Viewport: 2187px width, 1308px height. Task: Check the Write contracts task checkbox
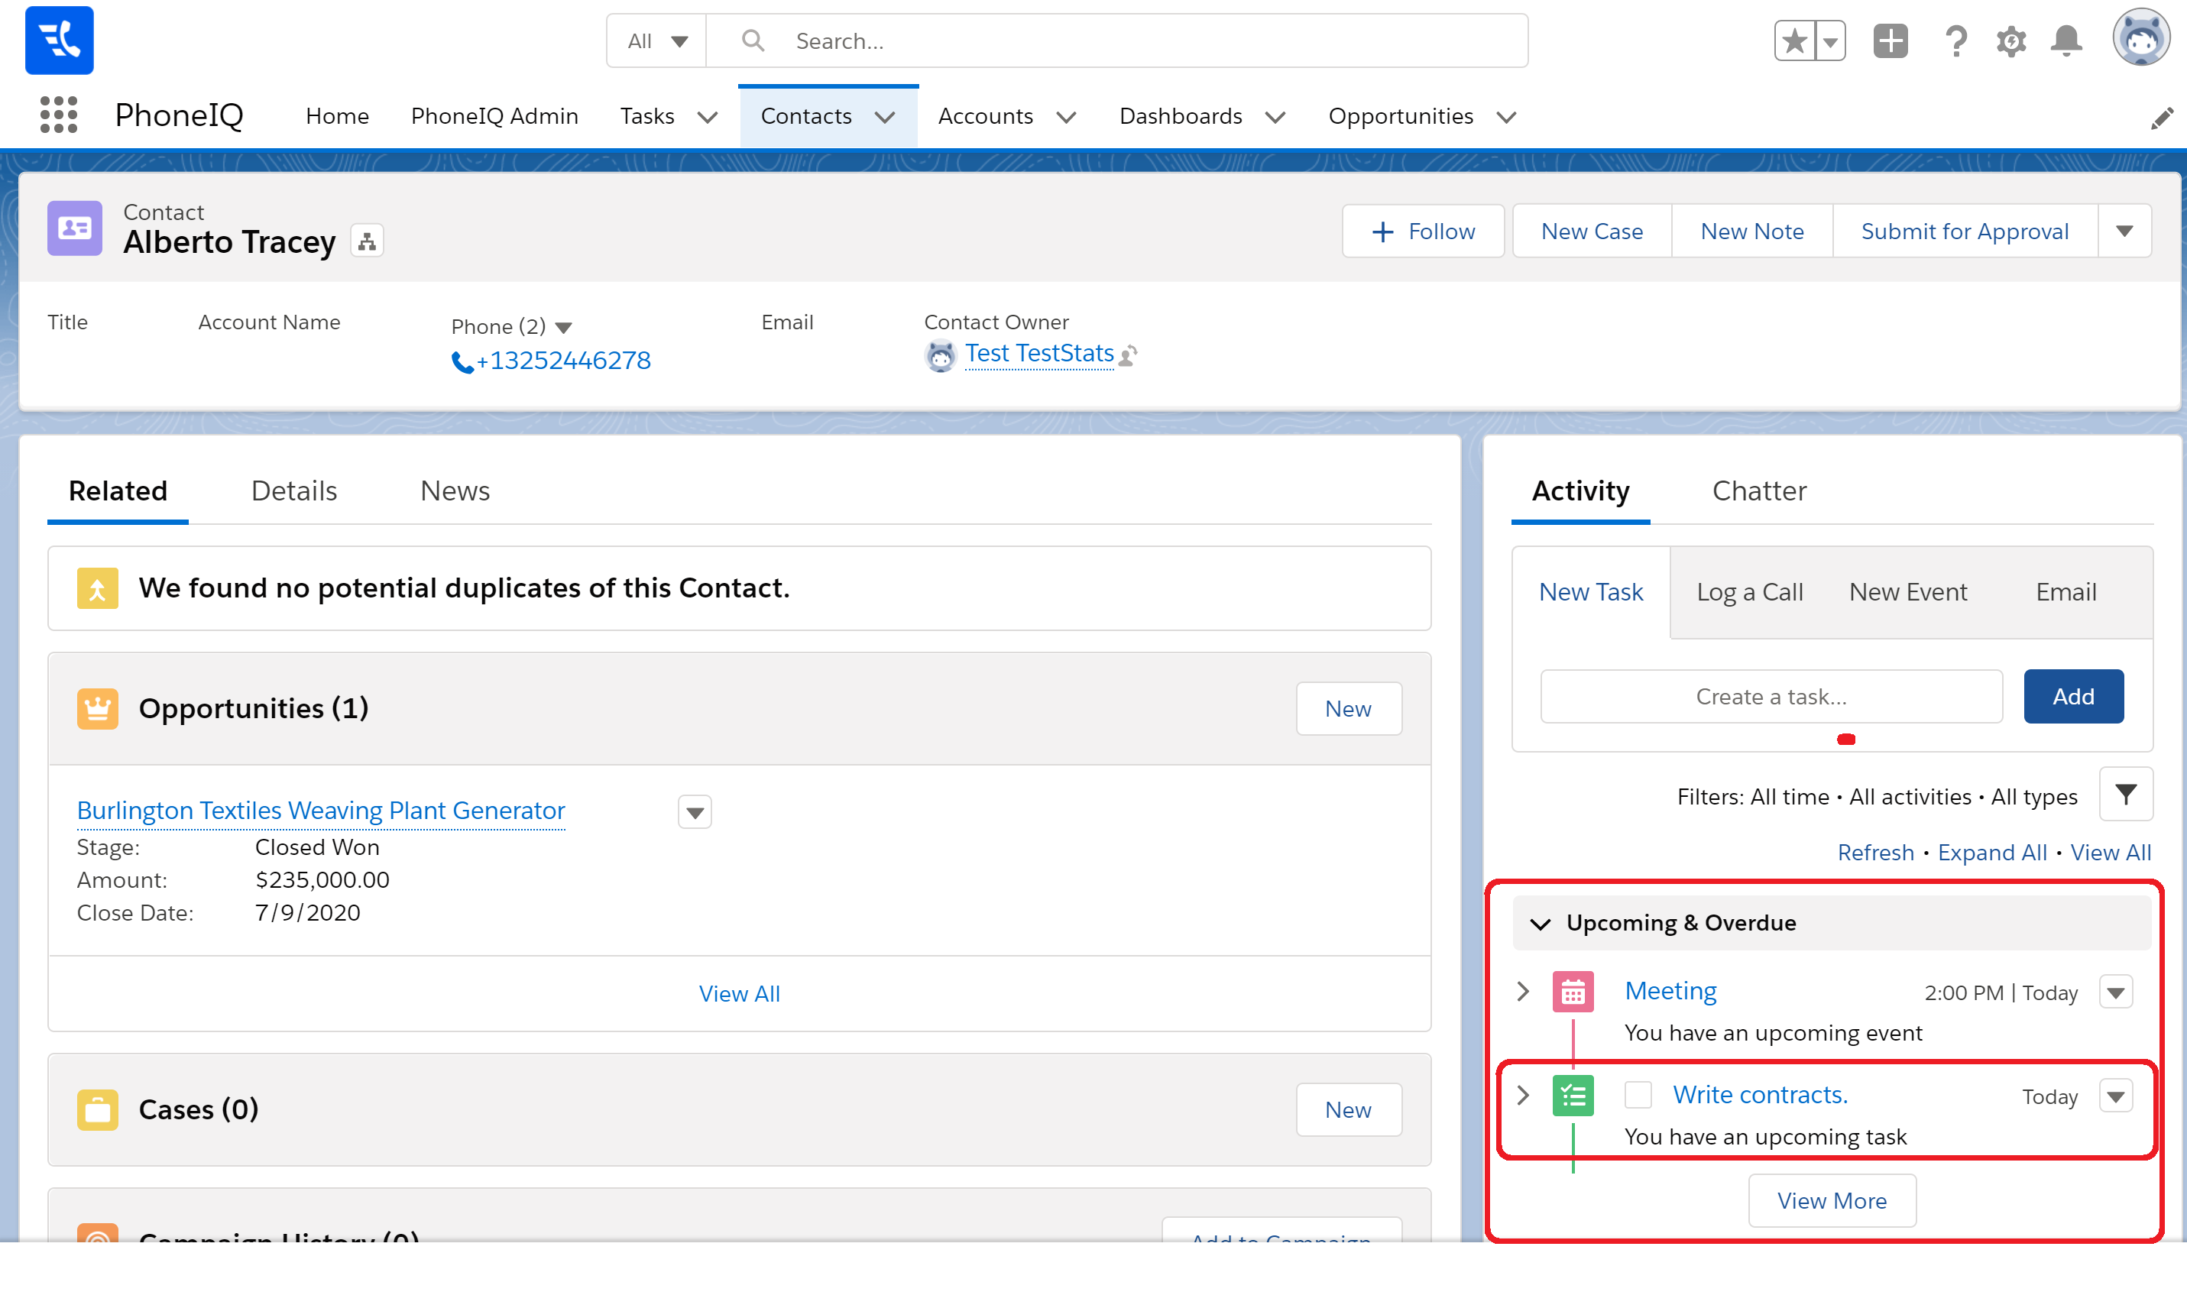tap(1638, 1095)
